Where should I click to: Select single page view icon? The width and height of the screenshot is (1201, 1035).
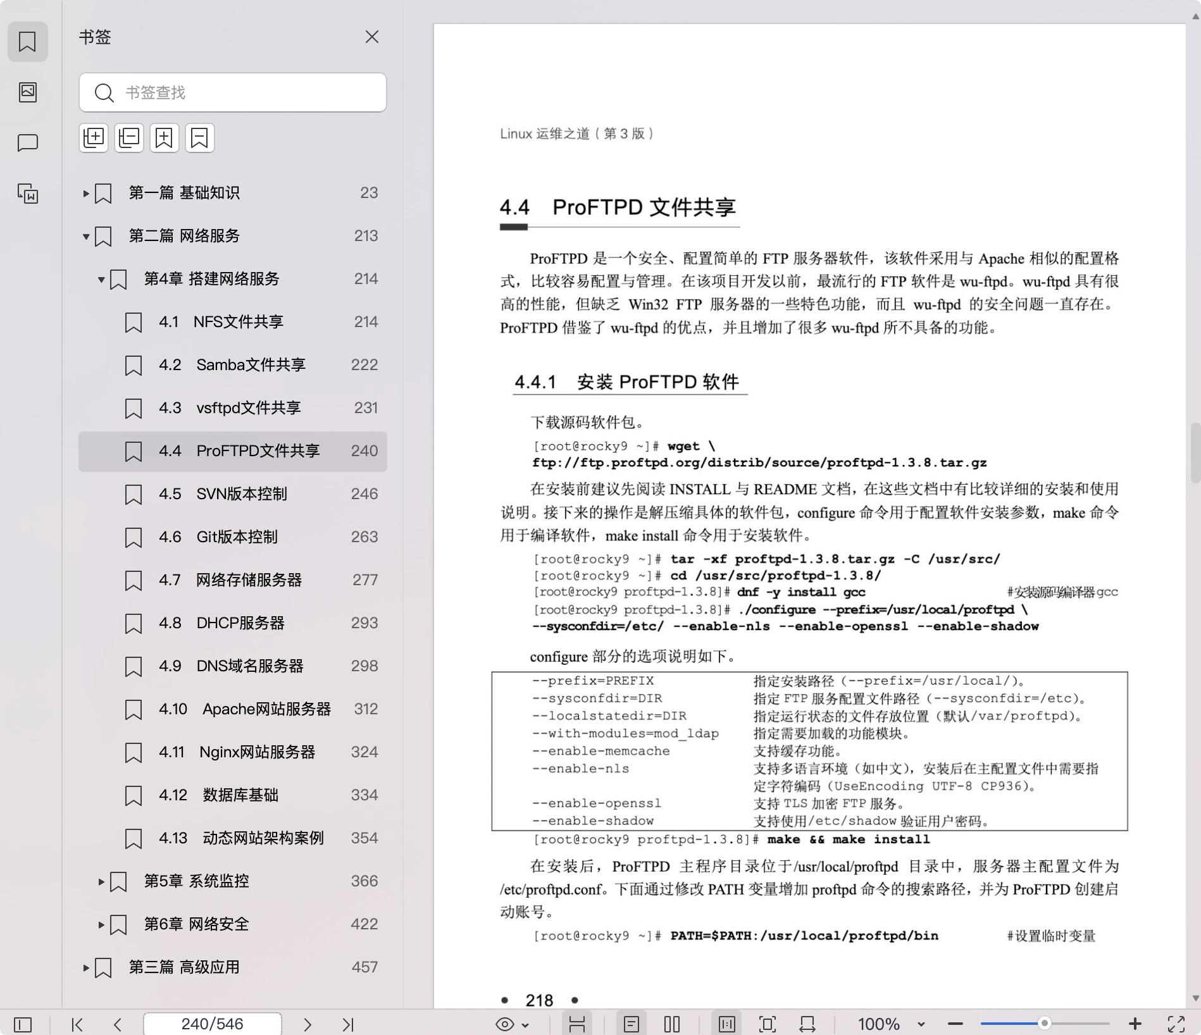[632, 1024]
